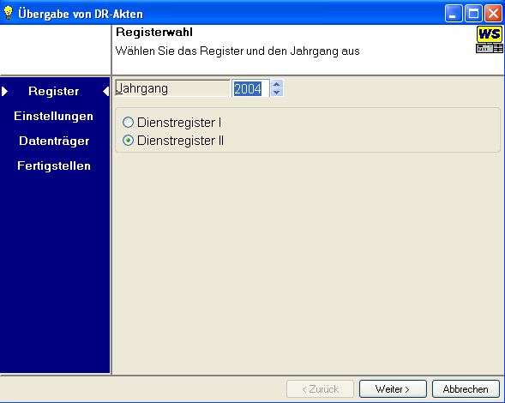Click the disabled < Zurück button
505x403 pixels.
(x=320, y=389)
